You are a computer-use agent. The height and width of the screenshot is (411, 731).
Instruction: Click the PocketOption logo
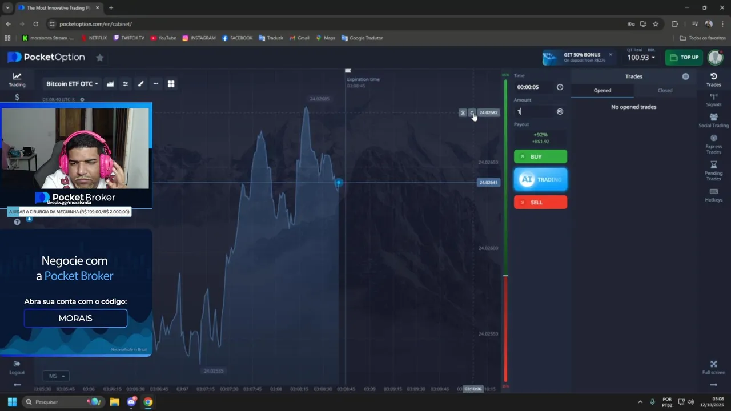tap(46, 57)
